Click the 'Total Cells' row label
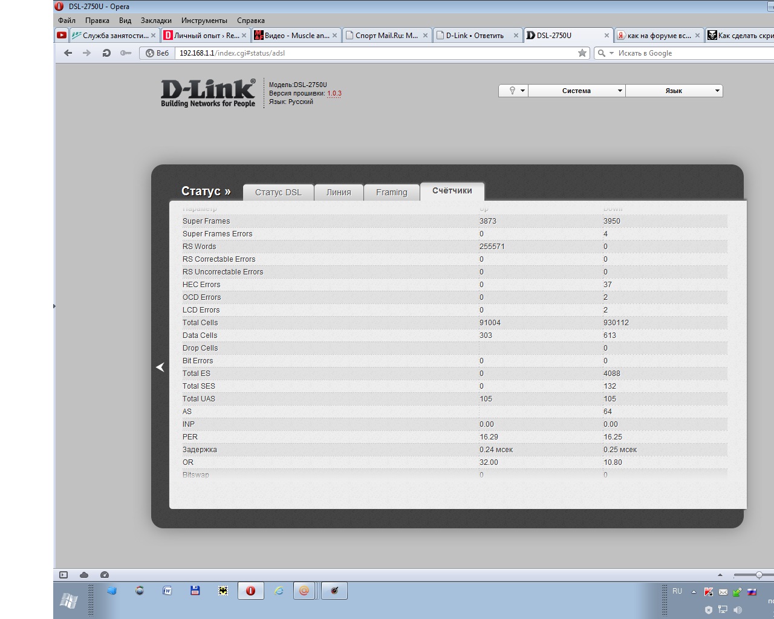The image size is (774, 619). (200, 323)
